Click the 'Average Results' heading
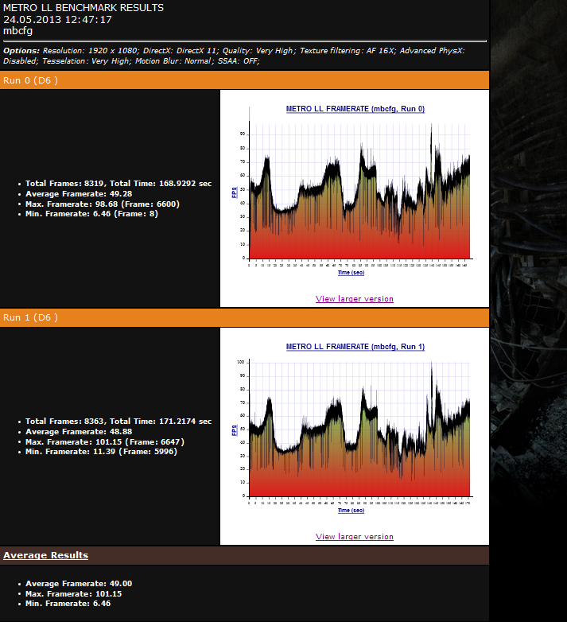 tap(45, 555)
